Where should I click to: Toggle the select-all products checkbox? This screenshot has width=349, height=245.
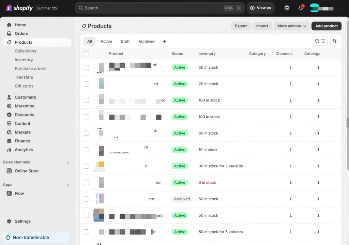coord(86,54)
